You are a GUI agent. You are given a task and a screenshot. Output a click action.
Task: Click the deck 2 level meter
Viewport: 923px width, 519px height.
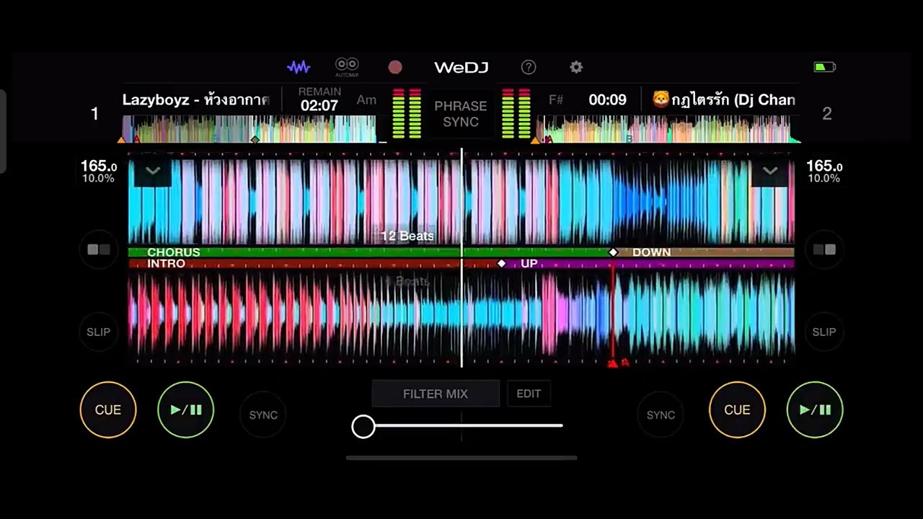(x=516, y=114)
